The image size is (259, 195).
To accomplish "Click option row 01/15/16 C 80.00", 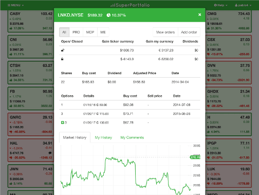I will (129, 105).
